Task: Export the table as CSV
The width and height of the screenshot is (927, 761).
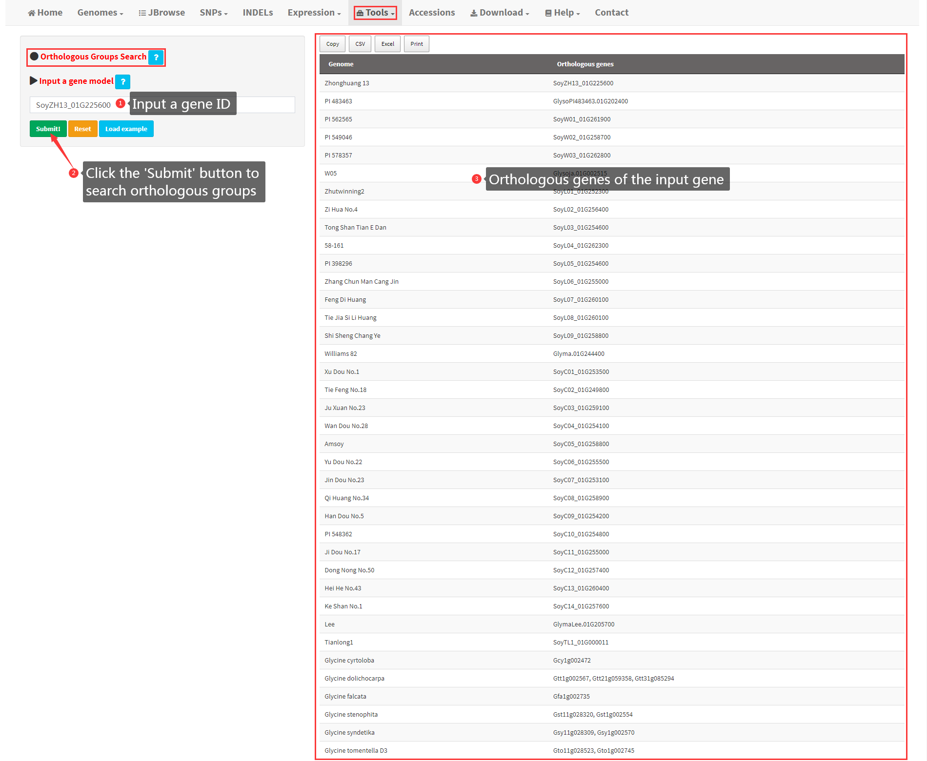Action: (x=360, y=44)
